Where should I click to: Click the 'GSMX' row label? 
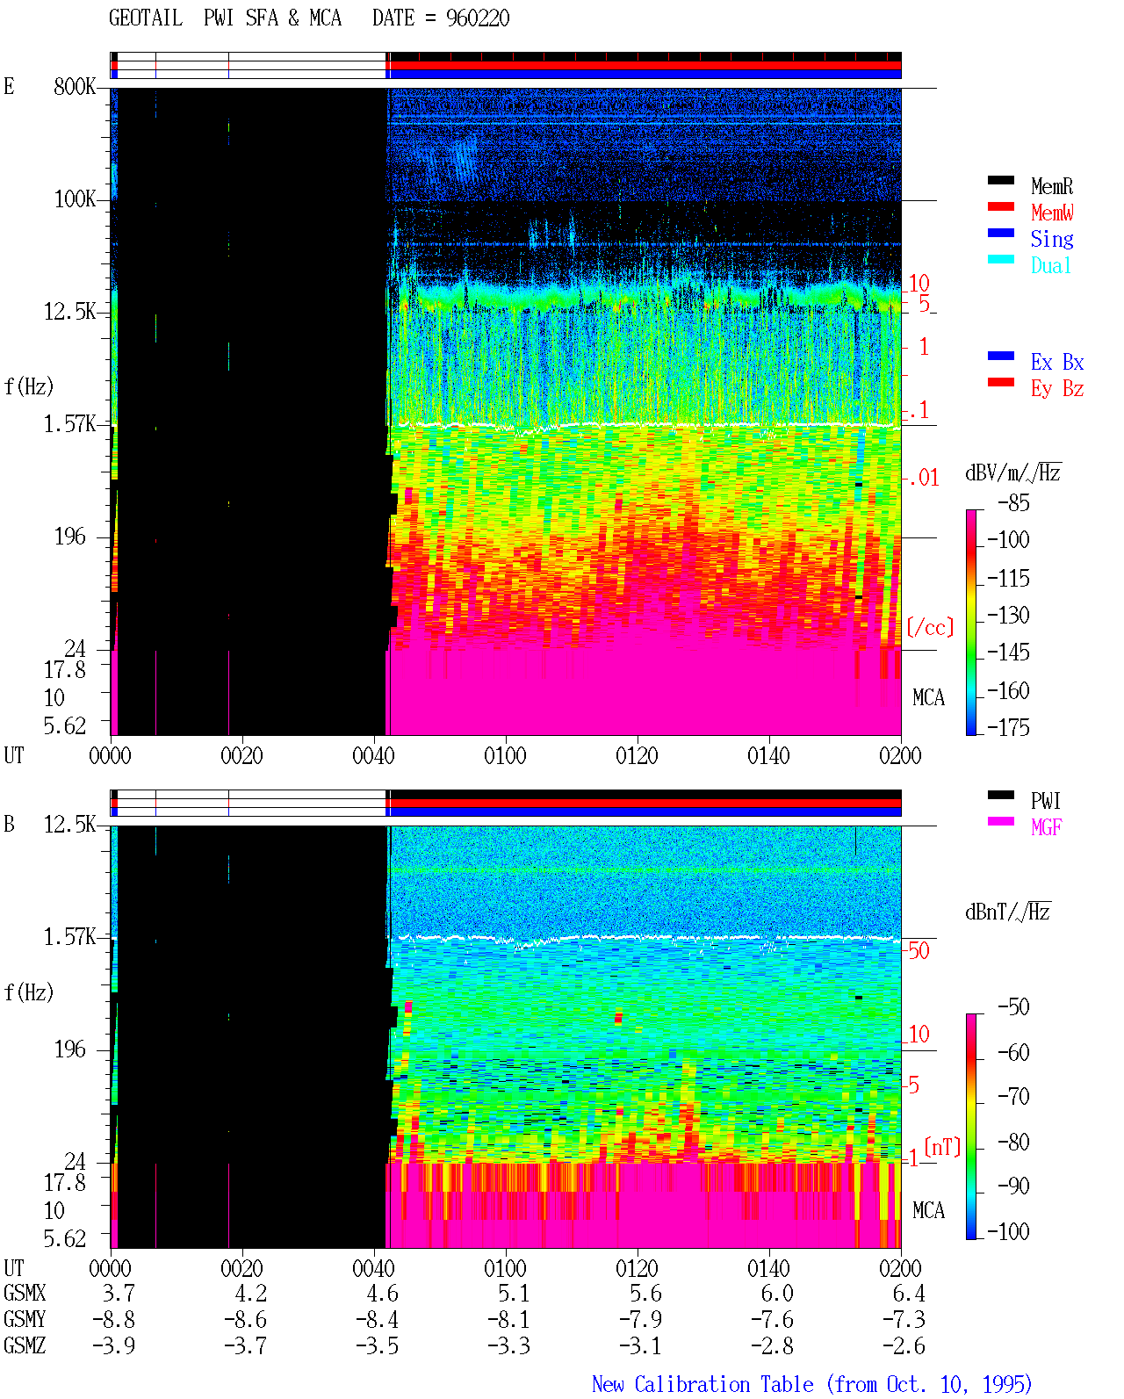[25, 1294]
